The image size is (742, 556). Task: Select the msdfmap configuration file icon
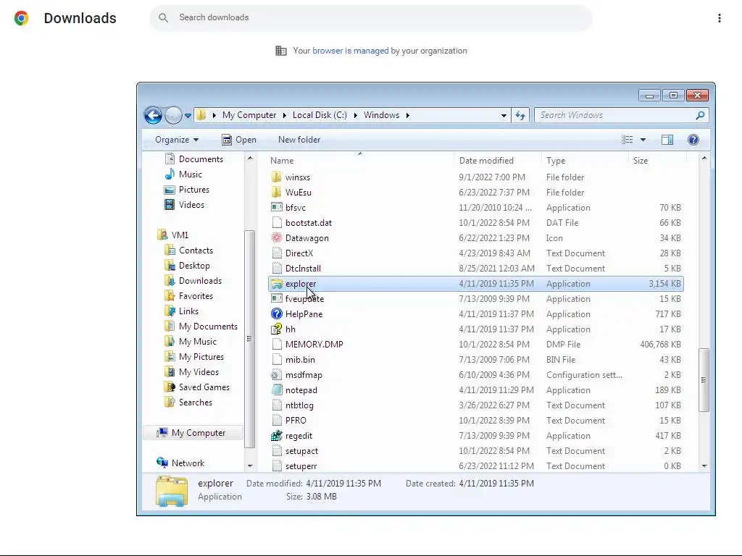tap(277, 375)
